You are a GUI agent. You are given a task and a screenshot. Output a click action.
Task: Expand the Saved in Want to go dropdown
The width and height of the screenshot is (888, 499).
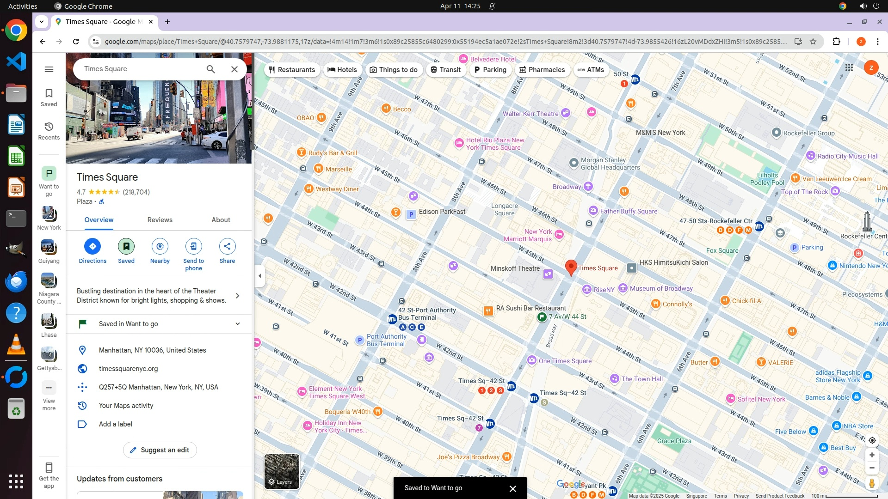[238, 324]
